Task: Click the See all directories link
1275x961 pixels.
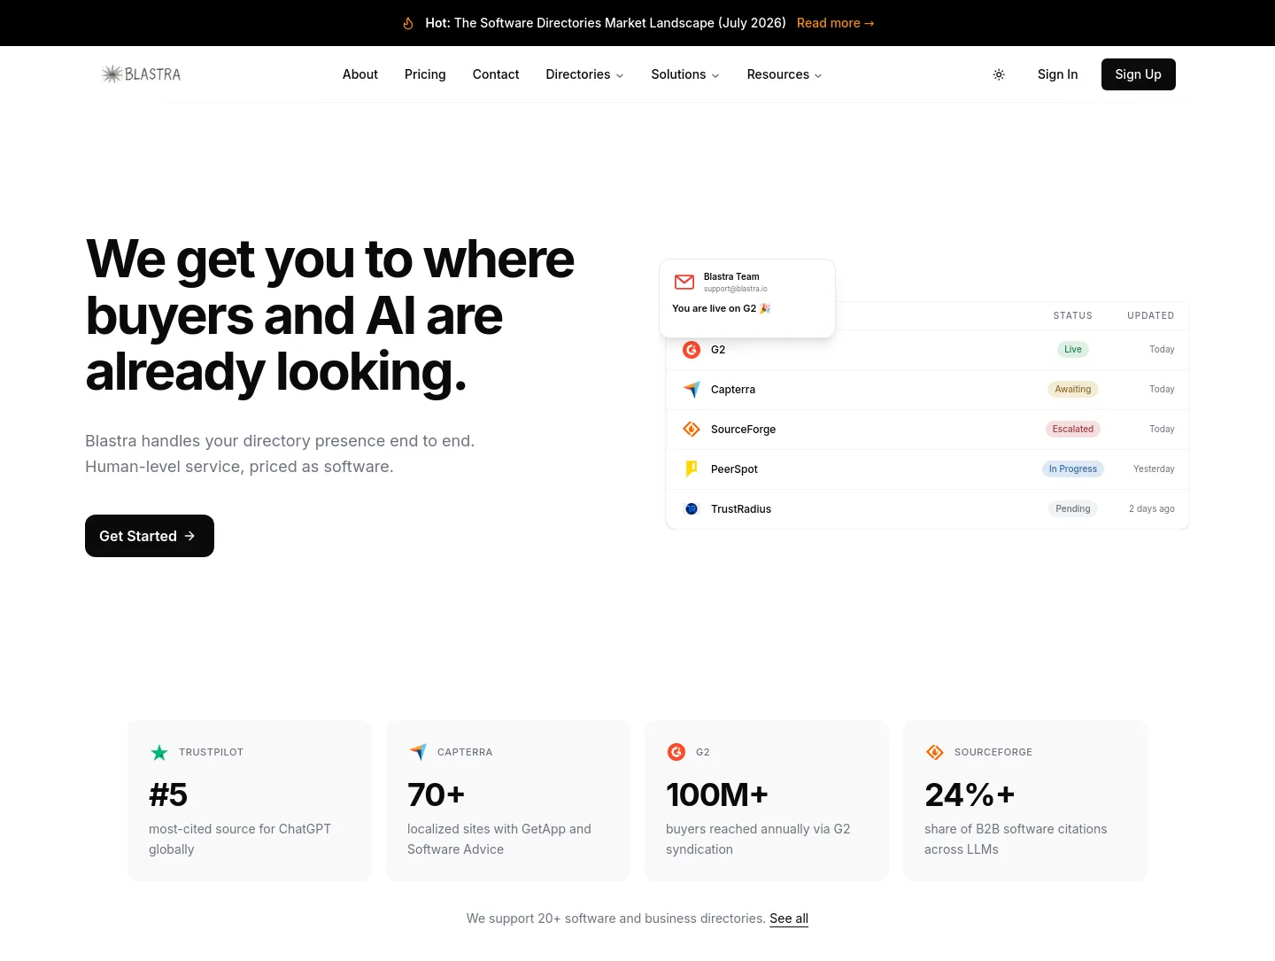Action: pyautogui.click(x=789, y=918)
